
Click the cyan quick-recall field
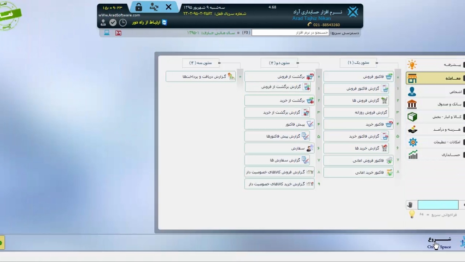point(438,205)
